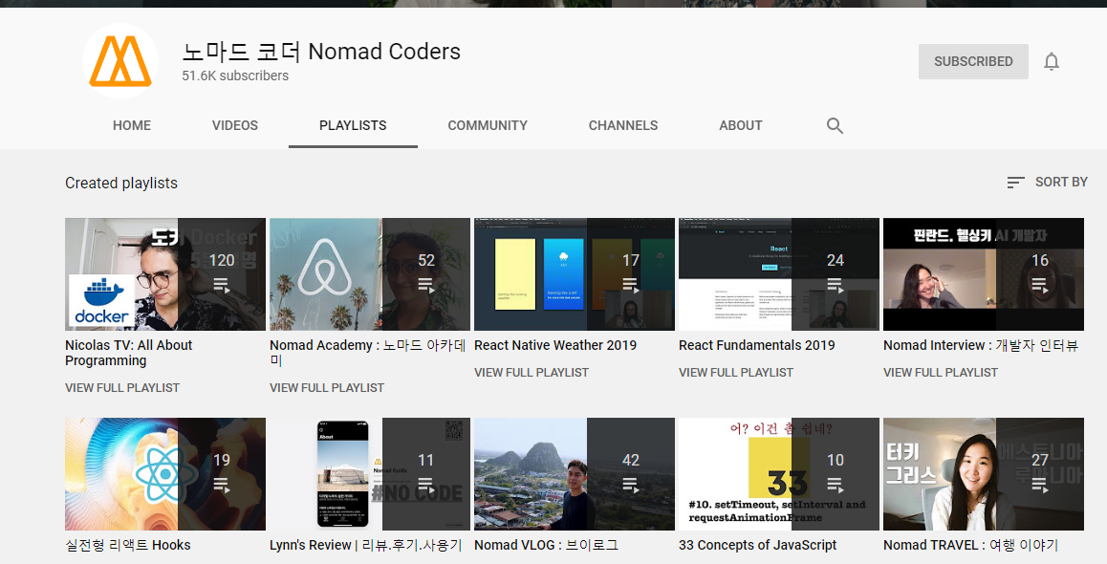Click playlist icon on Nomad VLOG thumbnail
The height and width of the screenshot is (564, 1107).
click(x=630, y=485)
